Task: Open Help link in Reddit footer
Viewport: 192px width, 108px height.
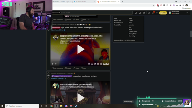Action: coord(115,18)
